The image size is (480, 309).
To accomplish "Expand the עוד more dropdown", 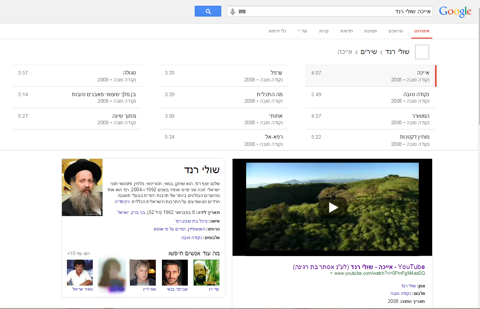I will click(302, 31).
